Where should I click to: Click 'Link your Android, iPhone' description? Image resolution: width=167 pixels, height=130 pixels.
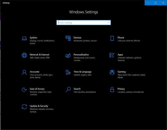point(129,41)
